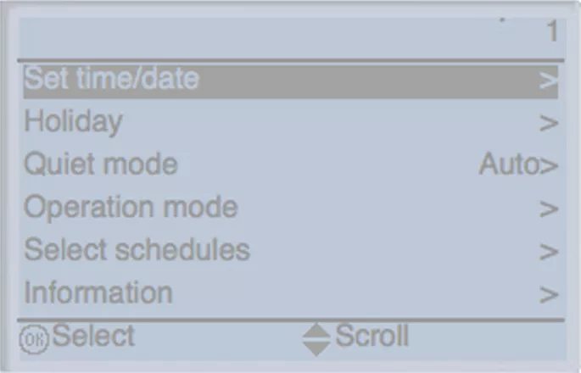Click the OK button icon
The width and height of the screenshot is (581, 373).
pyautogui.click(x=34, y=338)
